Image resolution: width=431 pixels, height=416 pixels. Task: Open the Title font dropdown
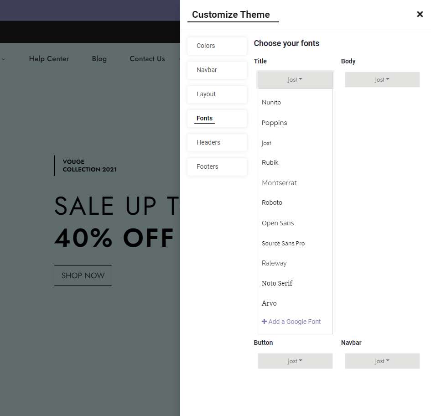[295, 79]
